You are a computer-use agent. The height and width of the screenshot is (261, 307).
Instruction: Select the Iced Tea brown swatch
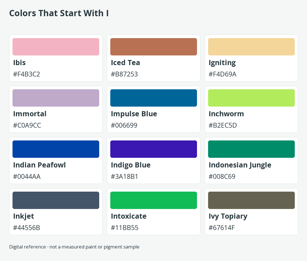click(153, 47)
